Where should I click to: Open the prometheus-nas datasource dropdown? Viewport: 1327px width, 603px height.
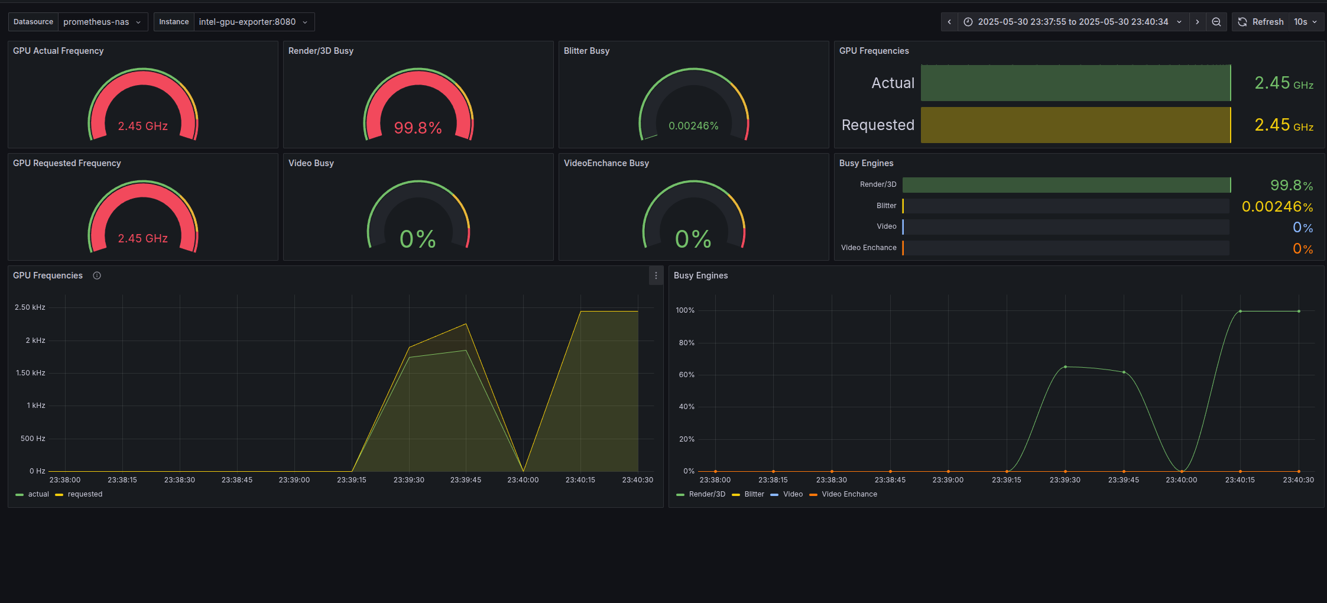point(103,22)
